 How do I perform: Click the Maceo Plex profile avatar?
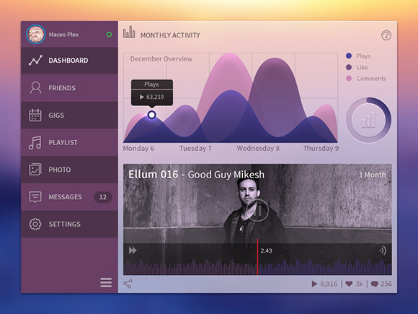[x=35, y=35]
